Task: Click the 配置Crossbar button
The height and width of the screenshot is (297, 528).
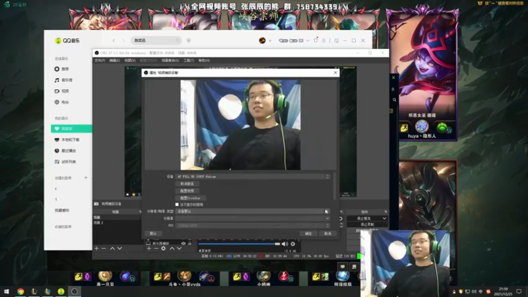Action: click(190, 198)
